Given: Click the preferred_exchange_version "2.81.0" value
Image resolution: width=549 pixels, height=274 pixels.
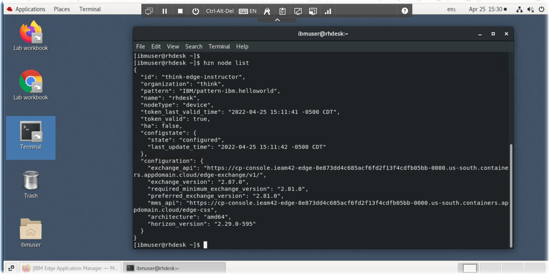Looking at the screenshot, I should (267, 196).
